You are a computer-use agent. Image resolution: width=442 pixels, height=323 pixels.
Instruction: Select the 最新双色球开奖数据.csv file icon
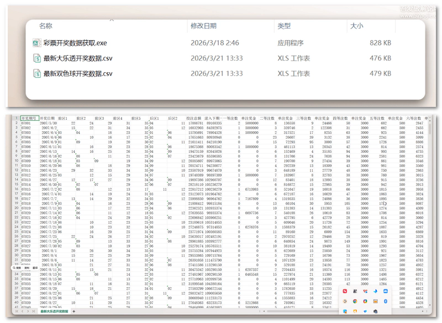pyautogui.click(x=37, y=74)
